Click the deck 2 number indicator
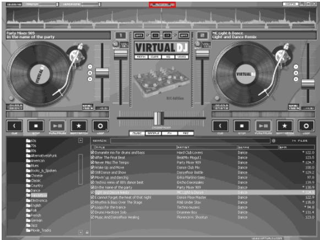The width and height of the screenshot is (320, 240). click(x=202, y=35)
